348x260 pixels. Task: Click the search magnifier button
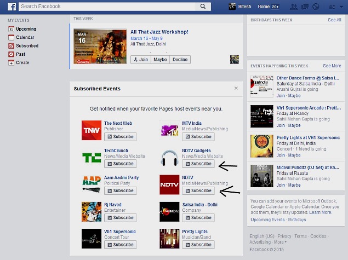click(x=203, y=7)
